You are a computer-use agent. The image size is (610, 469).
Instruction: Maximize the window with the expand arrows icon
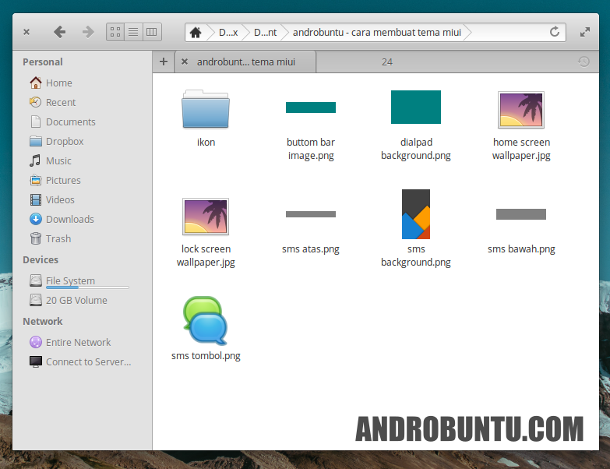pyautogui.click(x=585, y=32)
